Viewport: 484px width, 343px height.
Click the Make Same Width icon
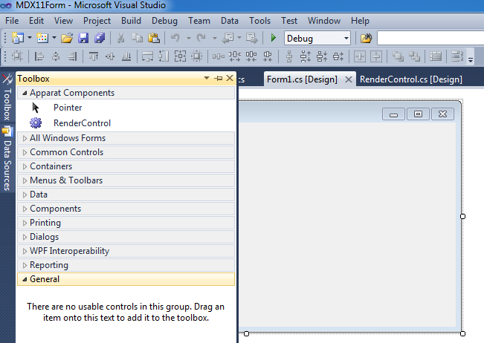[147, 56]
